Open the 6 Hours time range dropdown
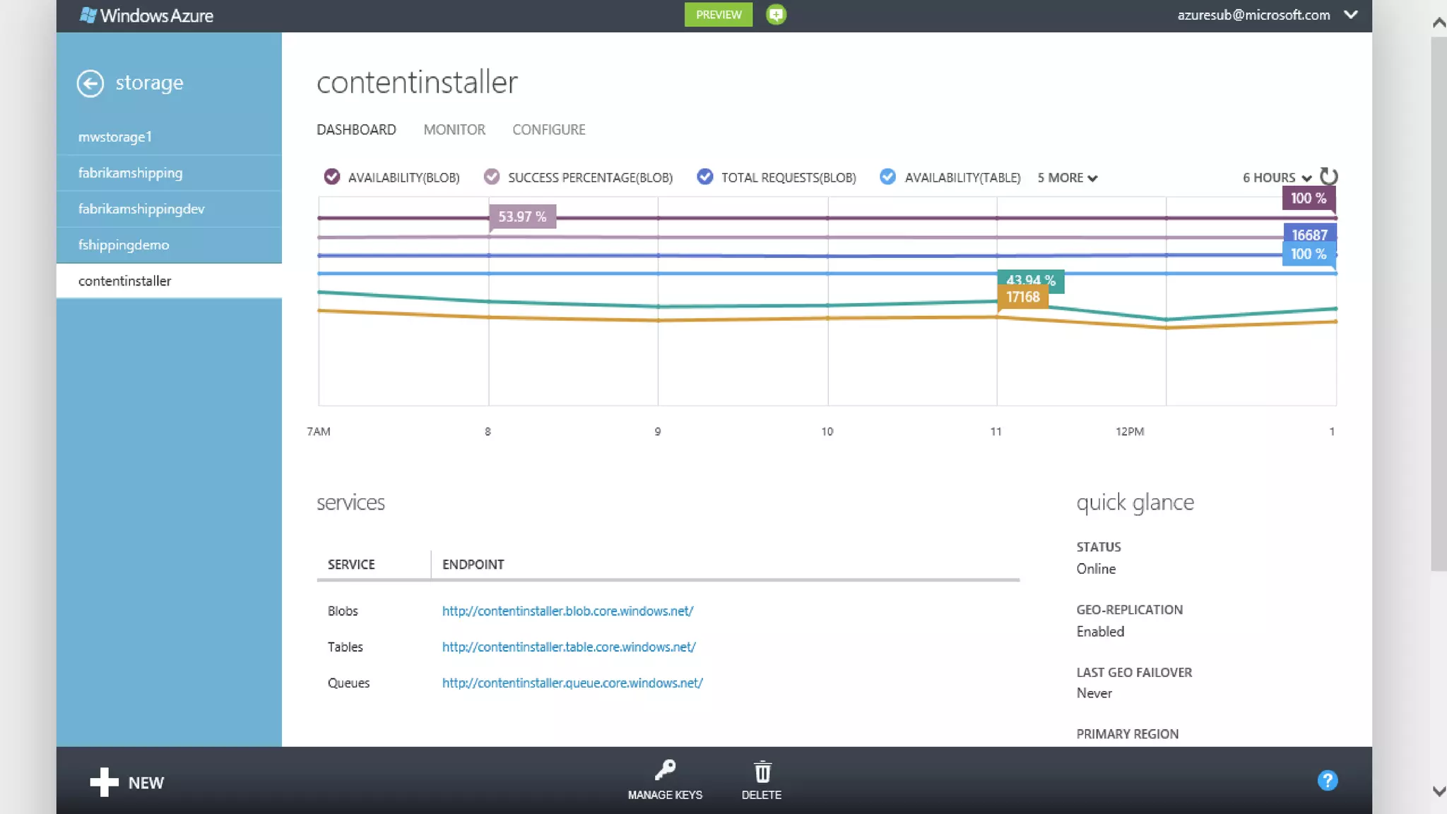Screen dimensions: 1447x814 [1276, 178]
